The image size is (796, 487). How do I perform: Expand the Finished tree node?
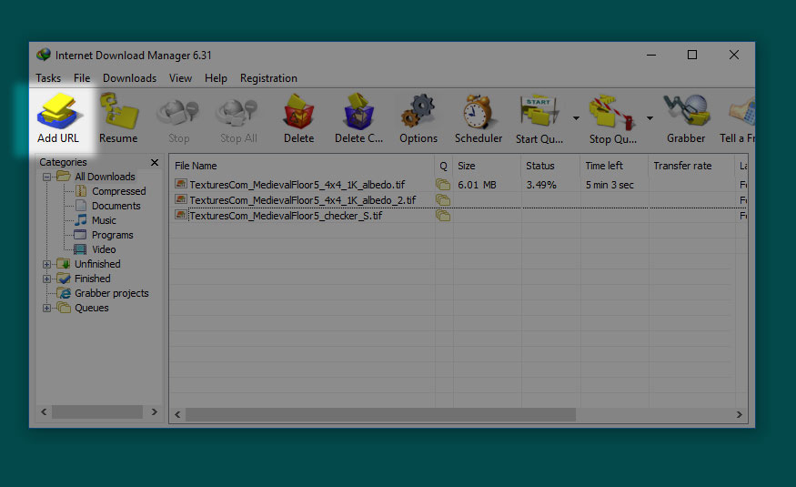(x=46, y=279)
